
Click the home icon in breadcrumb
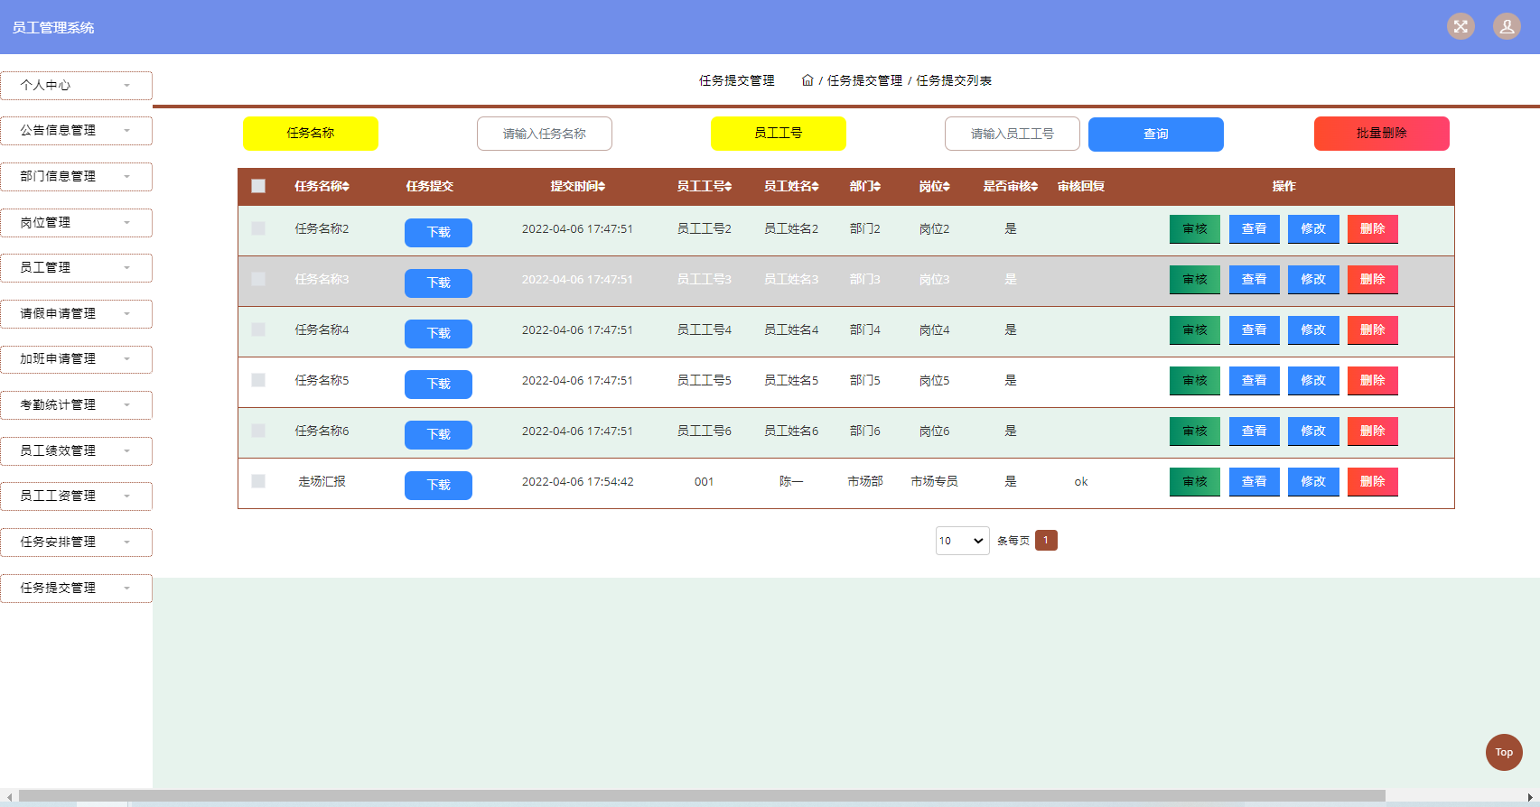point(807,80)
